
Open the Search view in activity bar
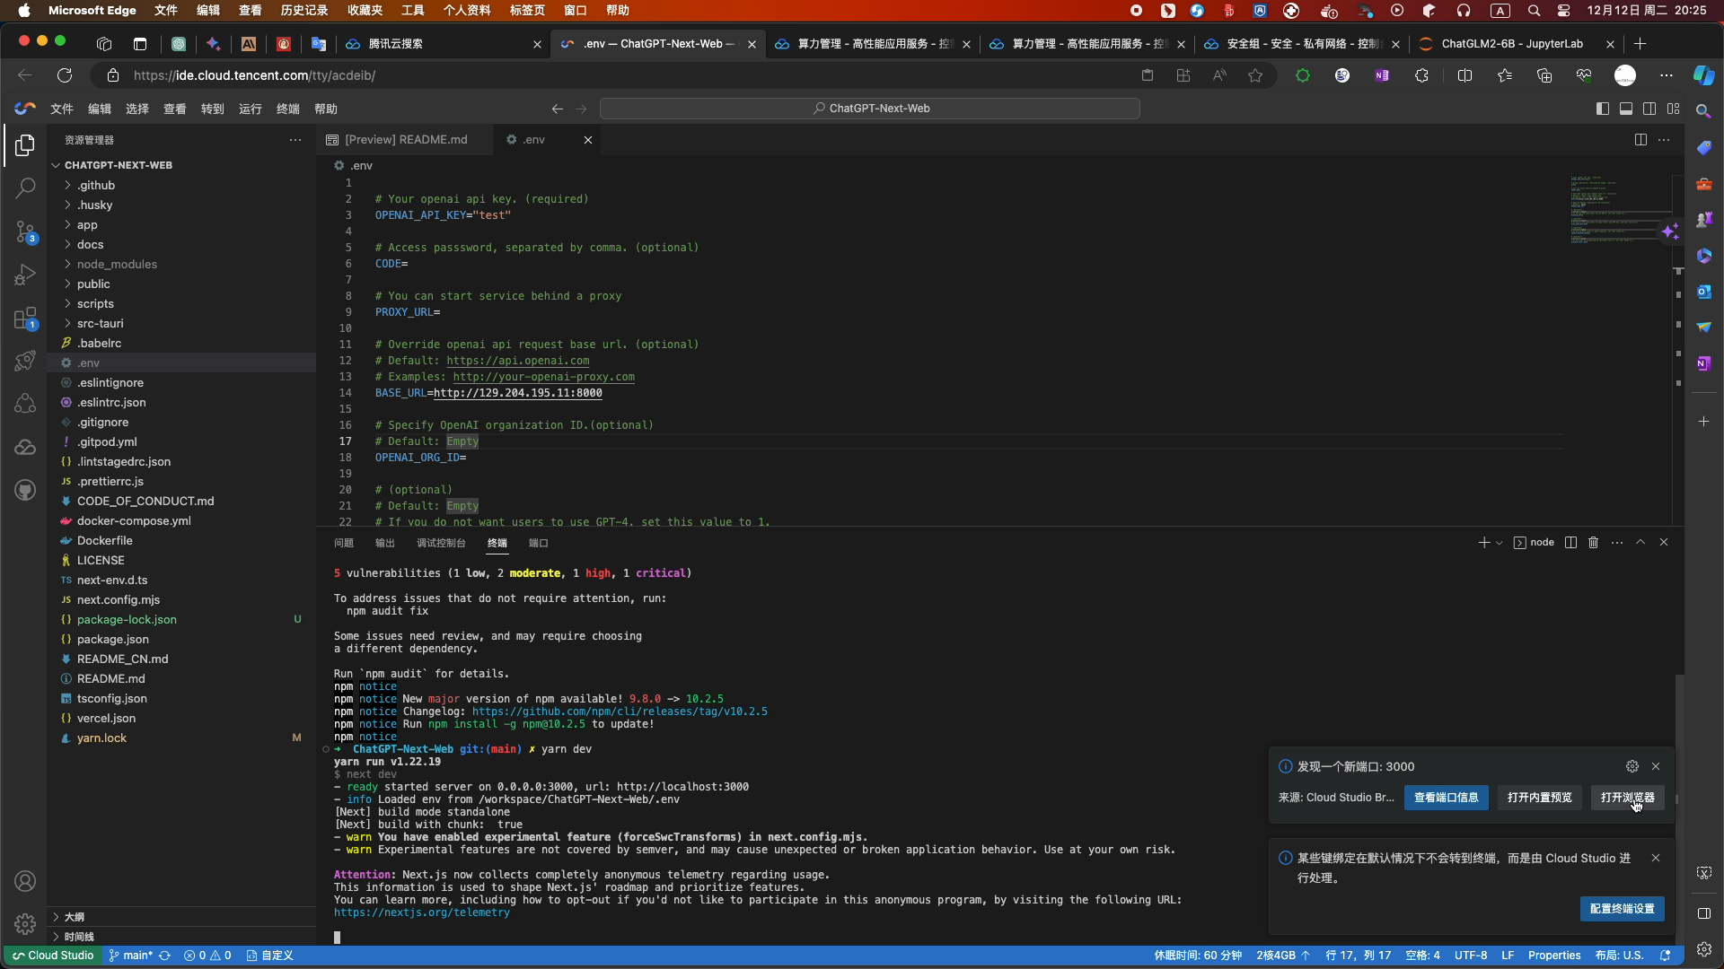pos(25,188)
